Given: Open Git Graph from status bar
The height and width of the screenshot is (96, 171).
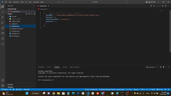Looking at the screenshot, I should pos(26,90).
